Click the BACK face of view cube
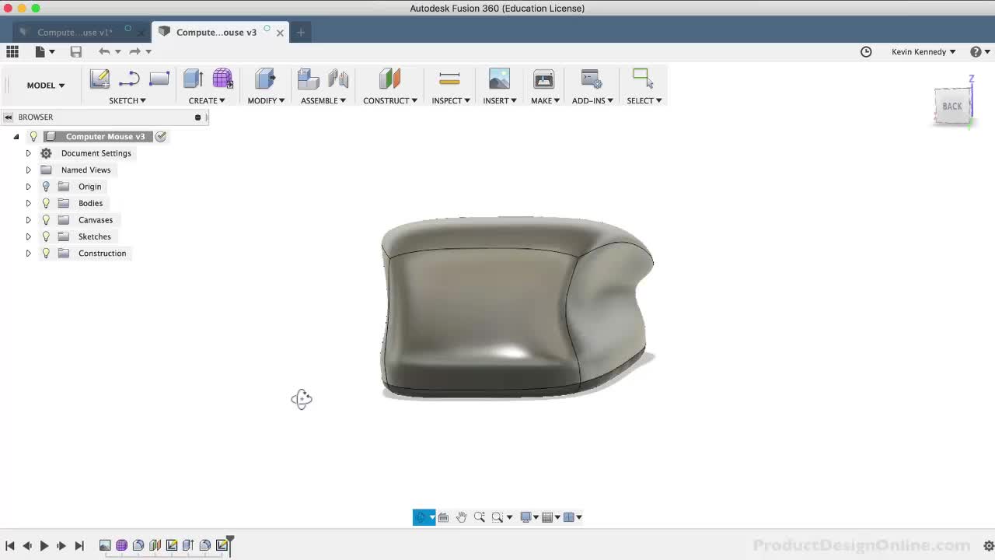This screenshot has width=995, height=560. tap(952, 107)
